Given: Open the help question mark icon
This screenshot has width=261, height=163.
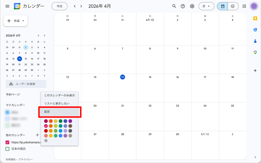Looking at the screenshot, I should pos(183,6).
